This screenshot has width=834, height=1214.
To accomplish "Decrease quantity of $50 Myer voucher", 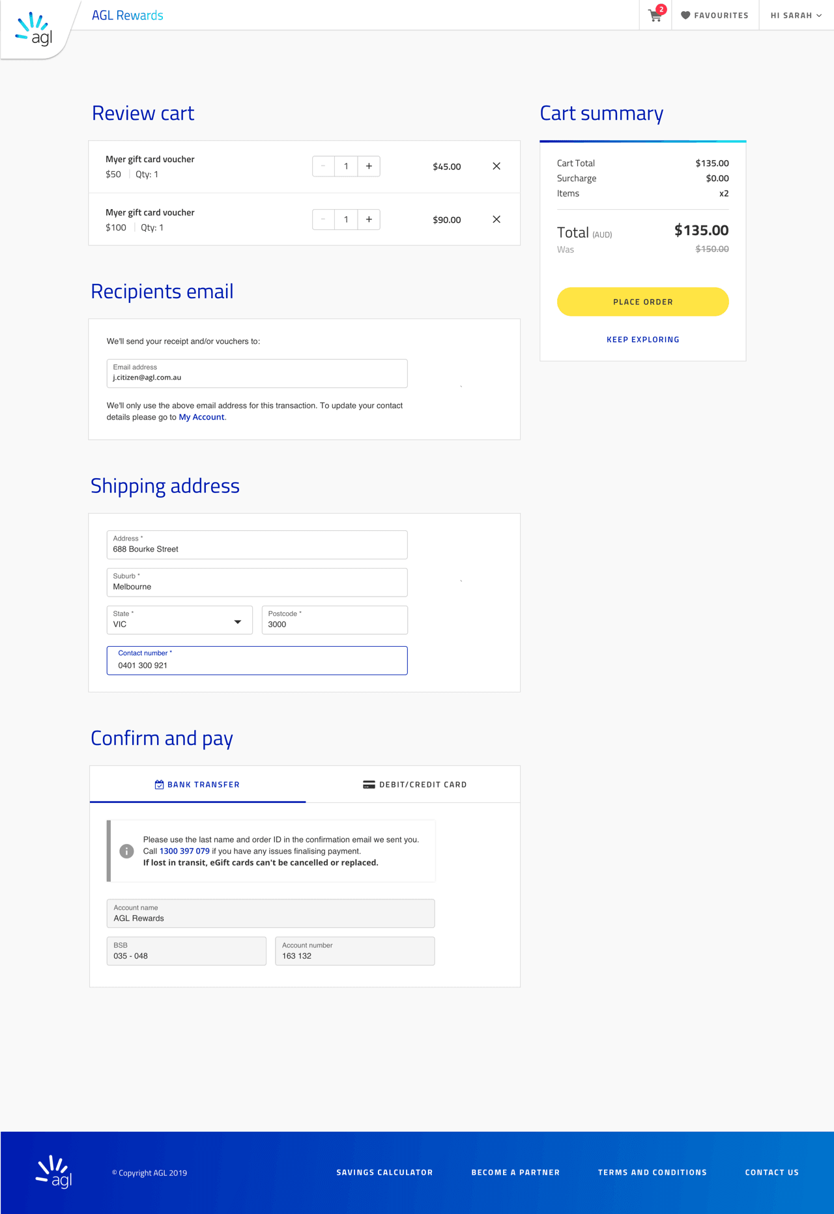I will click(323, 166).
